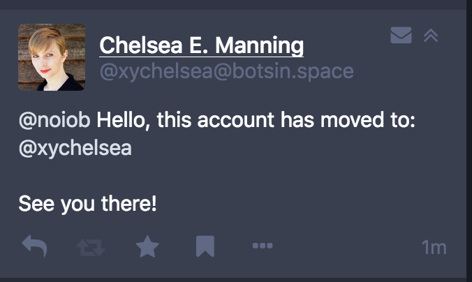The width and height of the screenshot is (472, 282).
Task: Click the 'See you there!' text
Action: (x=87, y=205)
